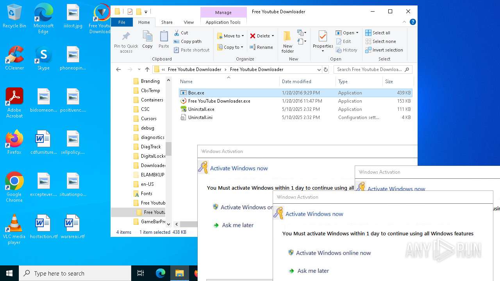
Task: Select Uninstall.exe in file list
Action: coord(295,109)
